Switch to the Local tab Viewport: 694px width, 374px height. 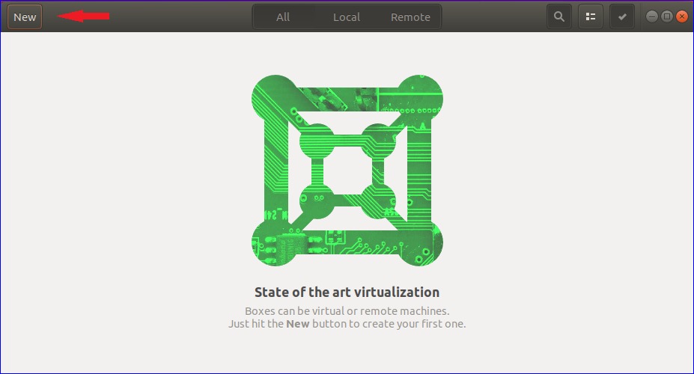pos(347,16)
